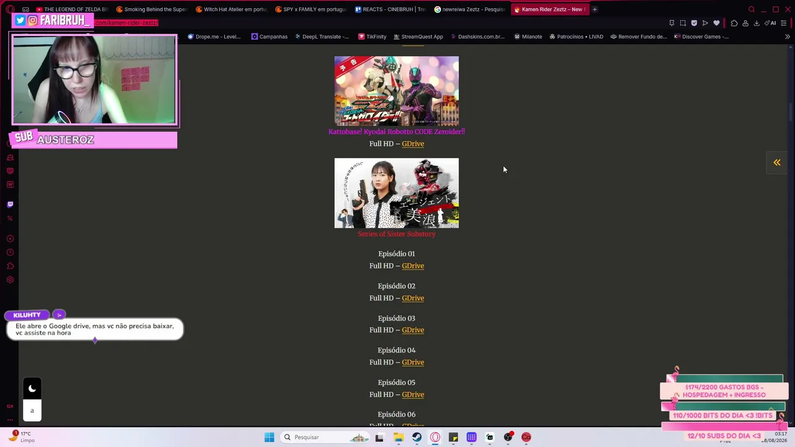Image resolution: width=795 pixels, height=447 pixels.
Task: Open the OBS Studio taskbar icon
Action: 508,437
